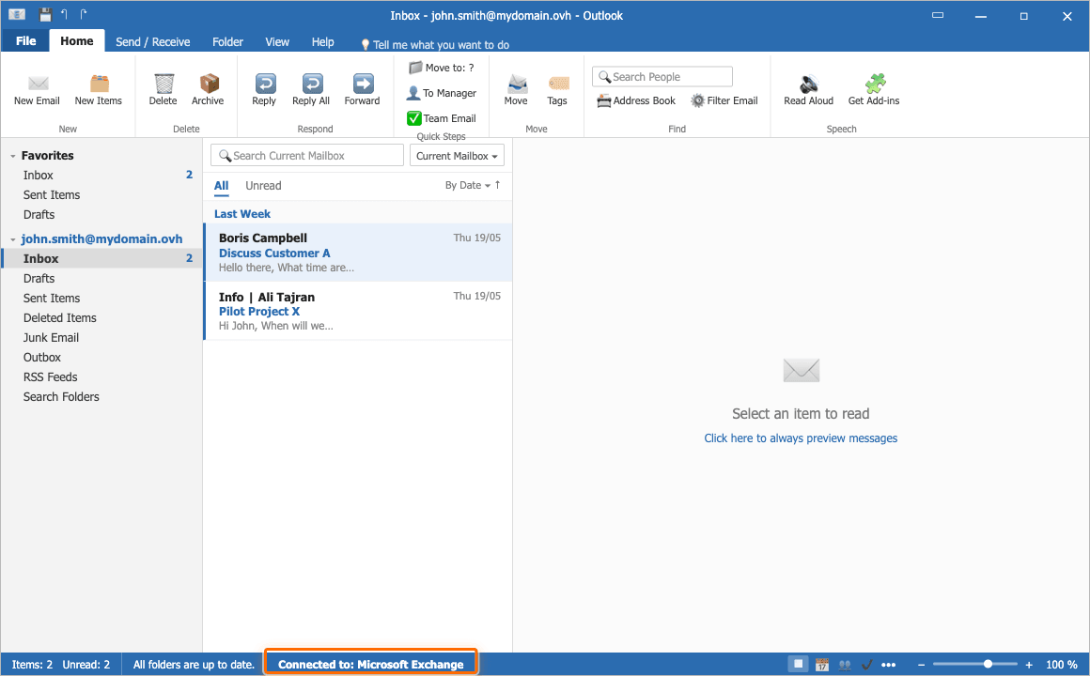Screen dimensions: 1090x676
Task: Click the 100 % zoom level
Action: tap(1062, 665)
